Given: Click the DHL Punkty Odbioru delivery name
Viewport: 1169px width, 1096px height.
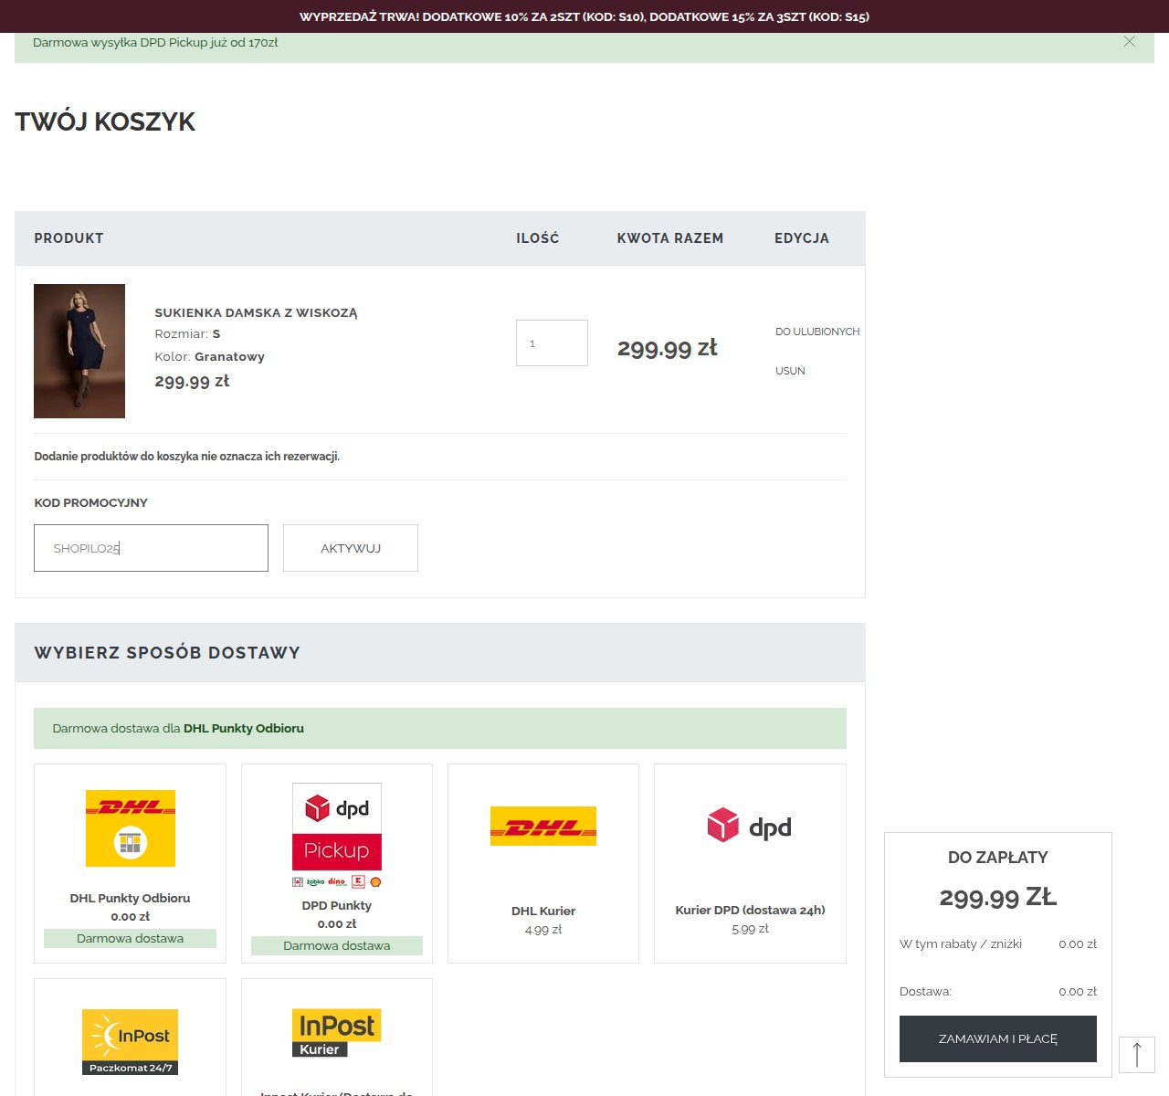Looking at the screenshot, I should tap(131, 899).
